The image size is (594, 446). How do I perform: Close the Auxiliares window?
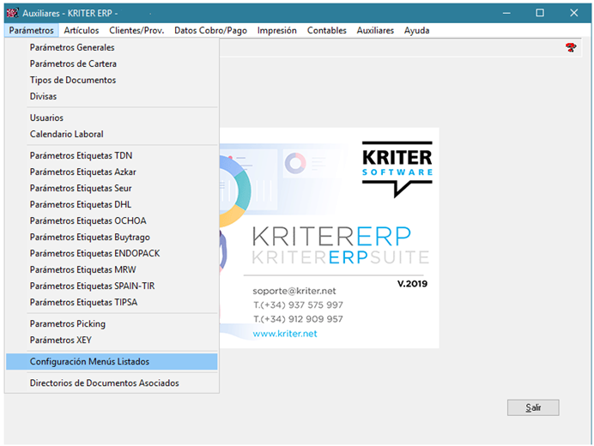click(574, 13)
